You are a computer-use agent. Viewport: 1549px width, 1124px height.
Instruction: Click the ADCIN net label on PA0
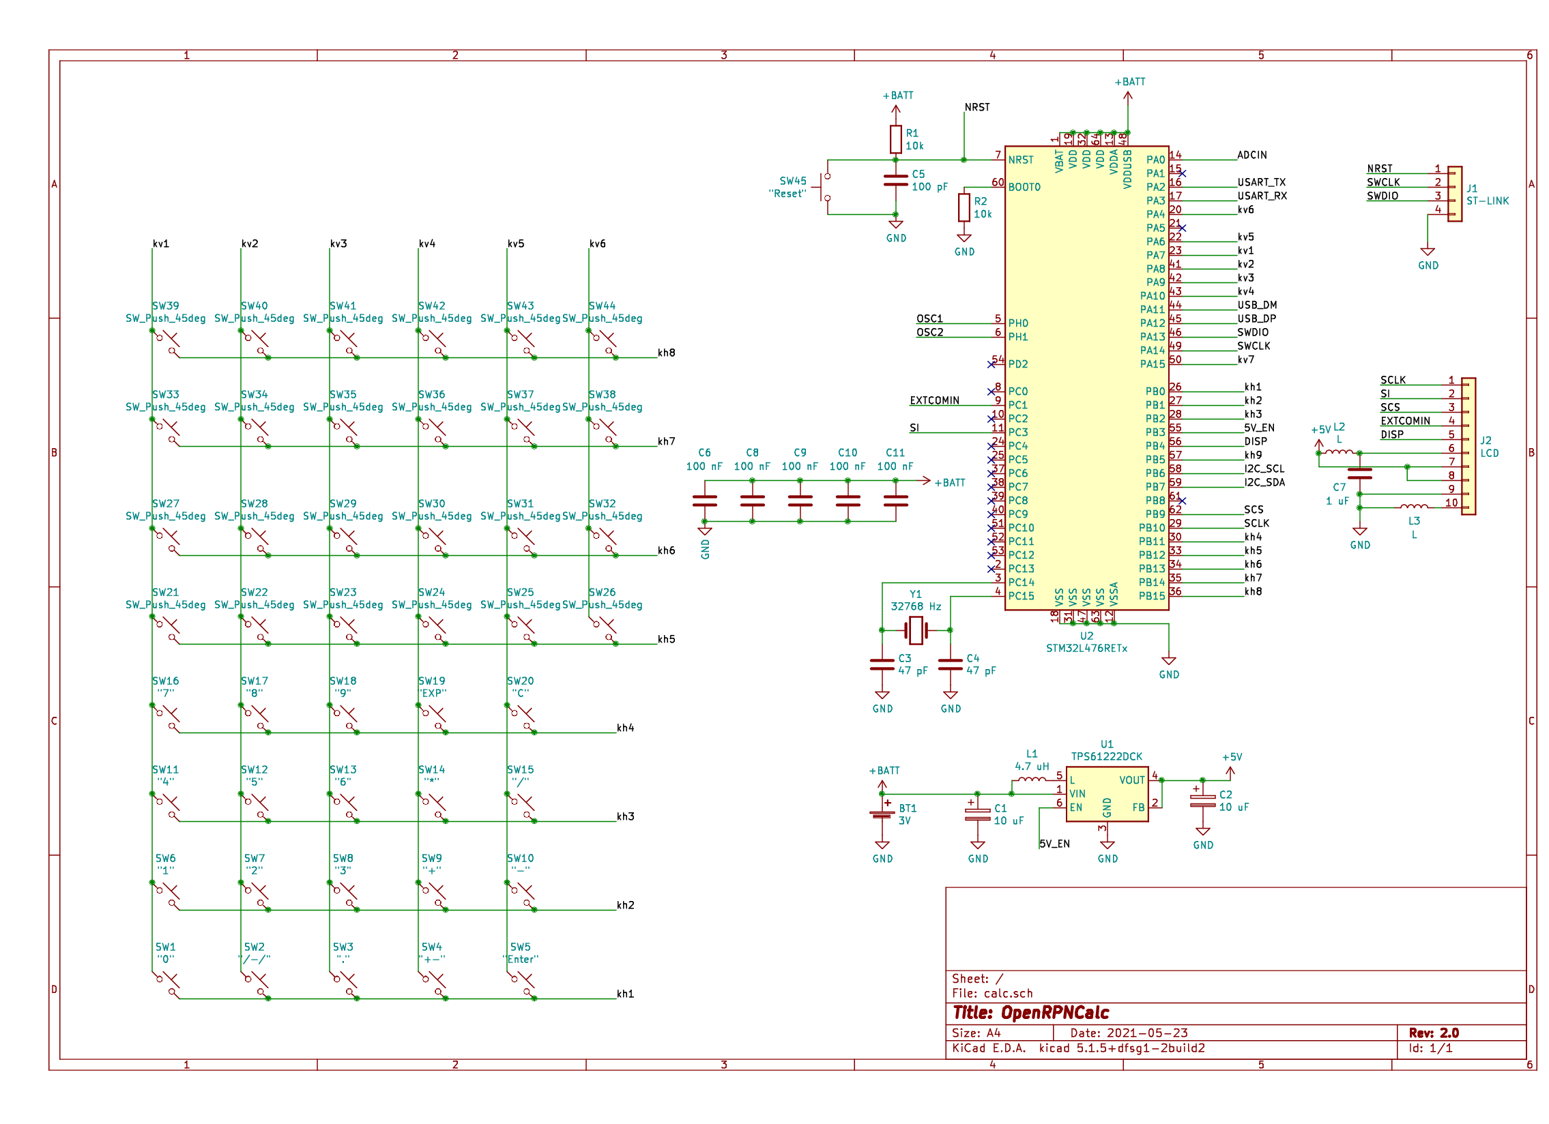(x=1252, y=155)
